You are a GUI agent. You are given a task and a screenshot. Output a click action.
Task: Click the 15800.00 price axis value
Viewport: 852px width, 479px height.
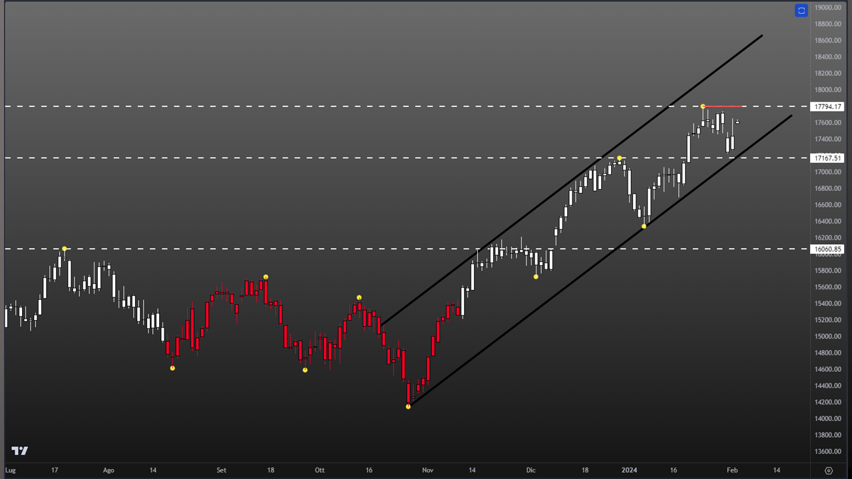(x=828, y=271)
